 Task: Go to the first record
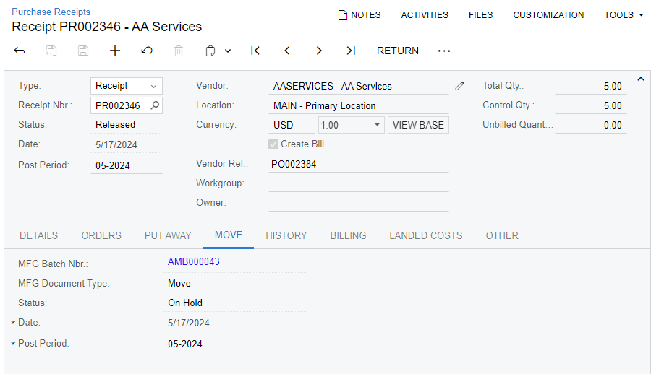click(255, 51)
